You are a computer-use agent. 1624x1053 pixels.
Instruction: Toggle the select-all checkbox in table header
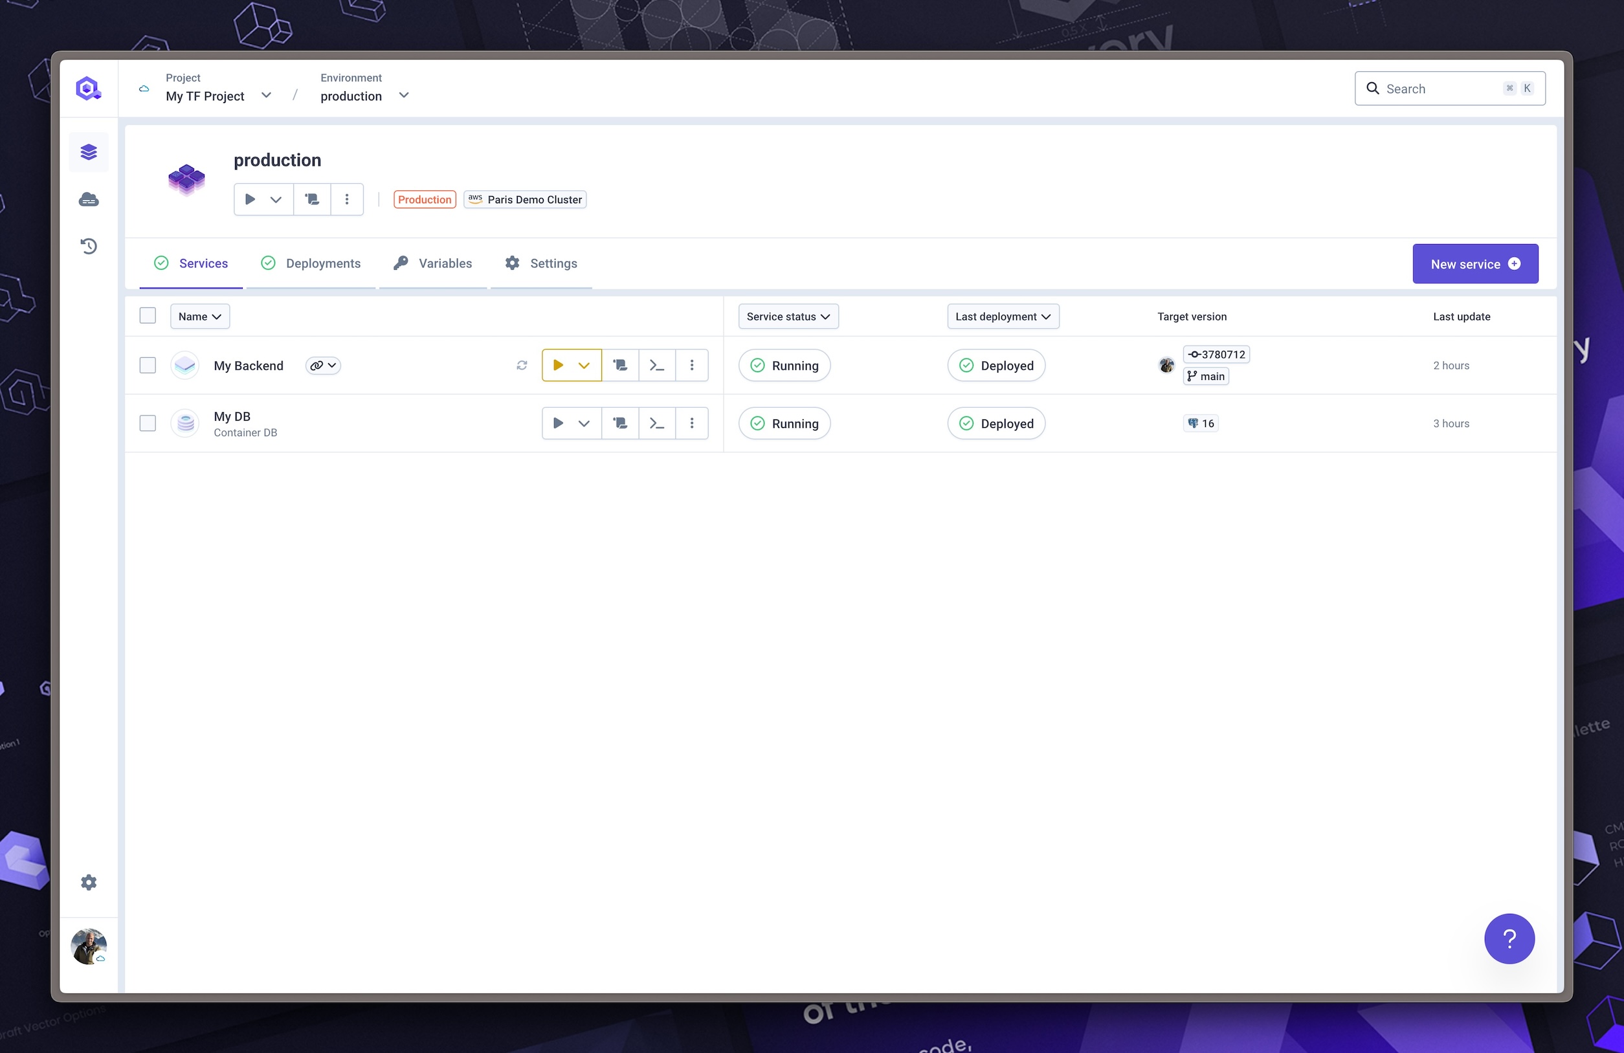(x=147, y=316)
